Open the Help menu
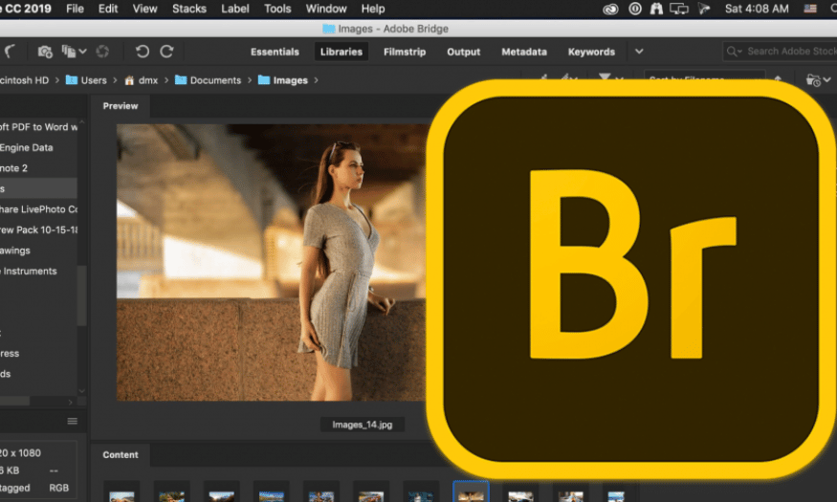The height and width of the screenshot is (502, 837). [373, 9]
